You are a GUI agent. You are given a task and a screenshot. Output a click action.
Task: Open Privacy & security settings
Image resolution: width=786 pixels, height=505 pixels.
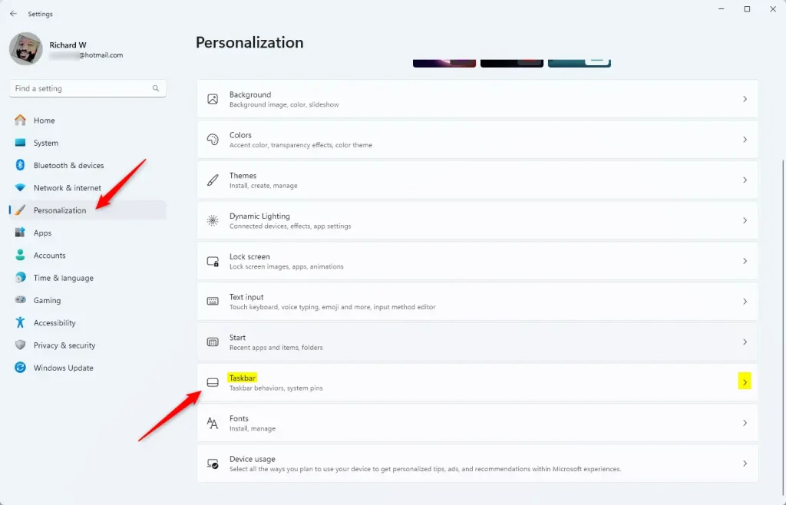click(x=64, y=345)
